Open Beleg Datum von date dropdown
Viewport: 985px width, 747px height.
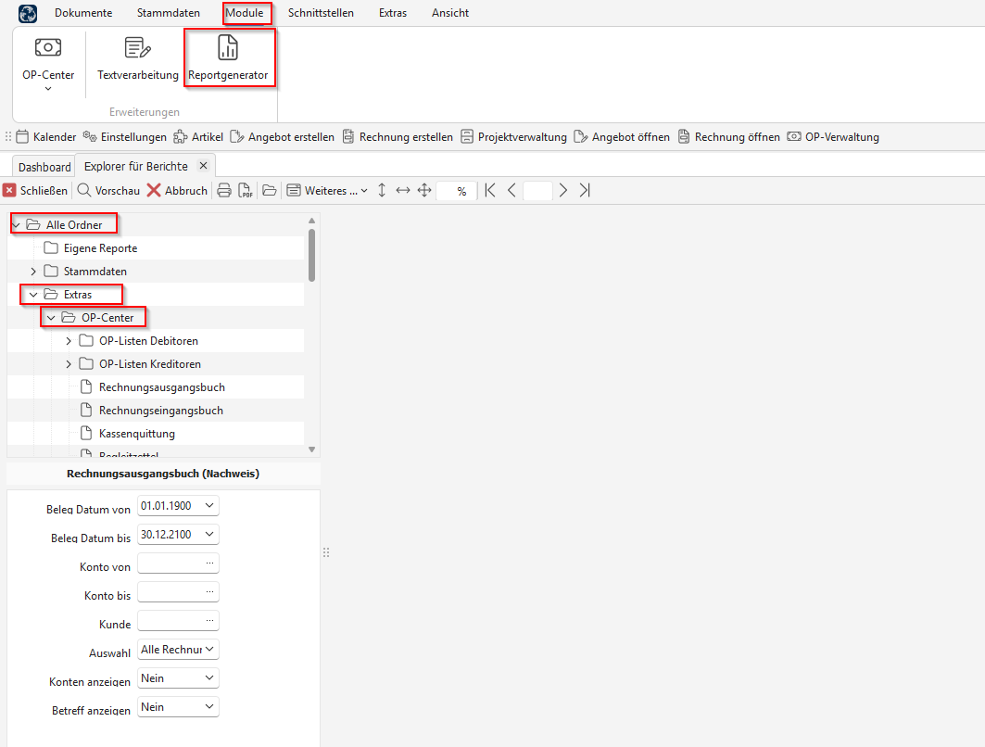(x=209, y=506)
